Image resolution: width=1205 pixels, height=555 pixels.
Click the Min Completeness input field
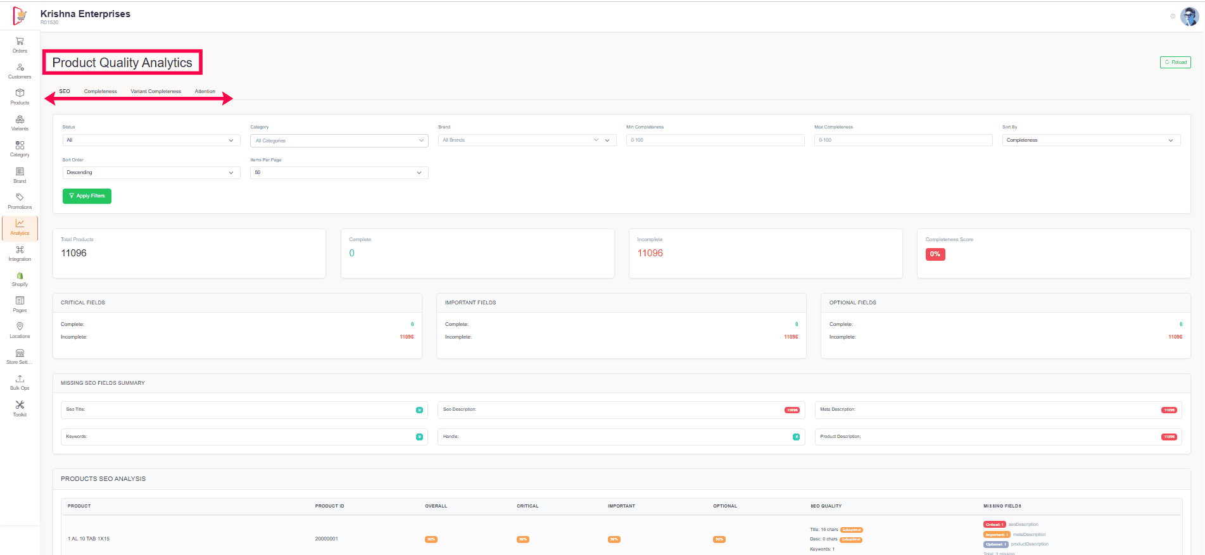[715, 140]
